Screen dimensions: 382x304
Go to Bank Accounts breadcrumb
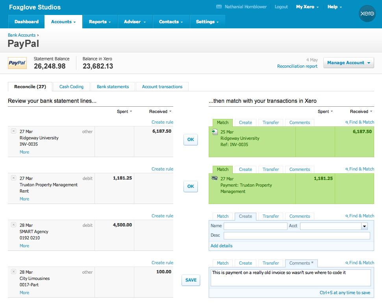(x=22, y=35)
